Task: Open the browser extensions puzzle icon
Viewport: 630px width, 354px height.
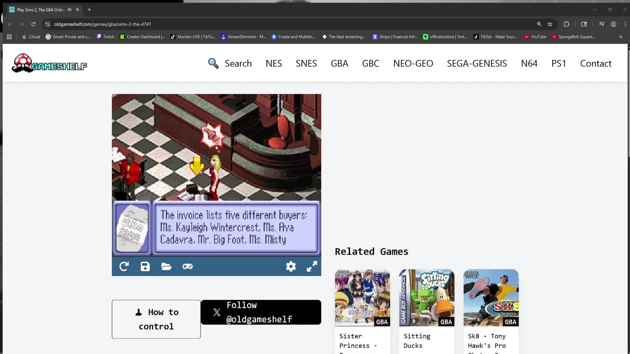Action: click(567, 24)
